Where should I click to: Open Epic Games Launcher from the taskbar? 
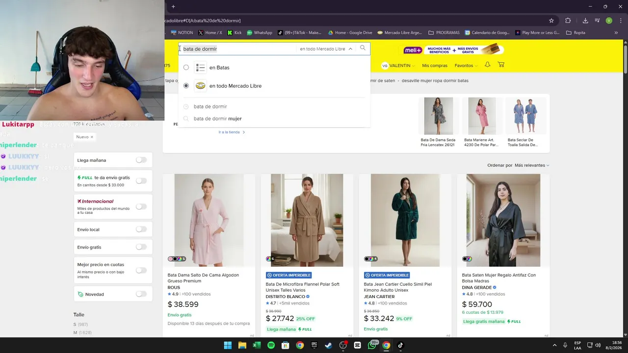[x=314, y=345]
